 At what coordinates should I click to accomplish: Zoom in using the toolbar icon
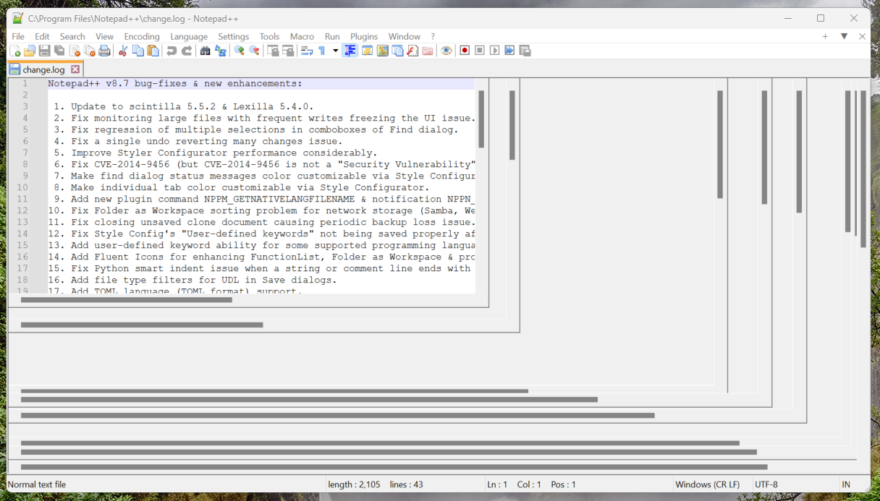pyautogui.click(x=239, y=51)
